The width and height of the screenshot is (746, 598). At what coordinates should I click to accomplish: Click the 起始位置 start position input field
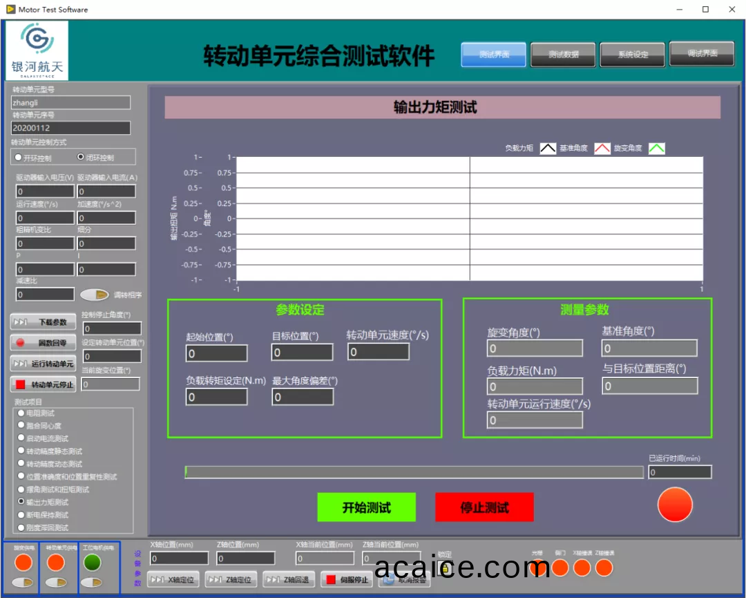[216, 353]
